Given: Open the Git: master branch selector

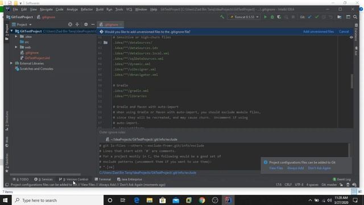Looking at the screenshot, I should pos(329,184).
